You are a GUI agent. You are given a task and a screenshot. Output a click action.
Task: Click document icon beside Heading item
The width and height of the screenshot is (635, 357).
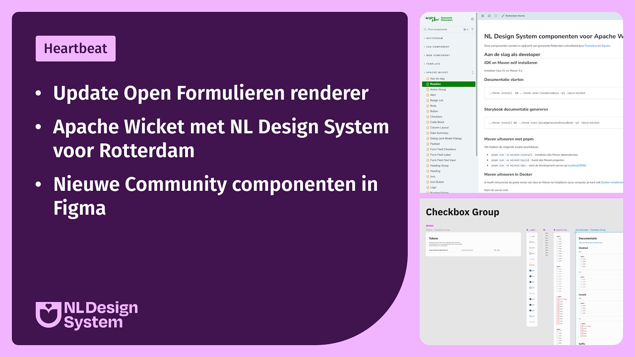pos(428,171)
